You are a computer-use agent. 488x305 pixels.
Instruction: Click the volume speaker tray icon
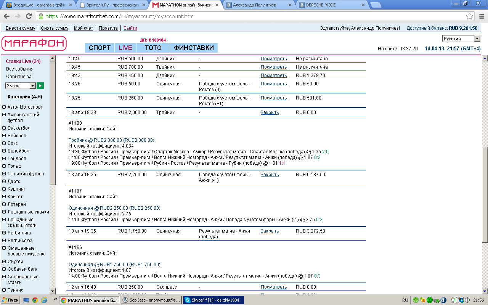click(467, 300)
